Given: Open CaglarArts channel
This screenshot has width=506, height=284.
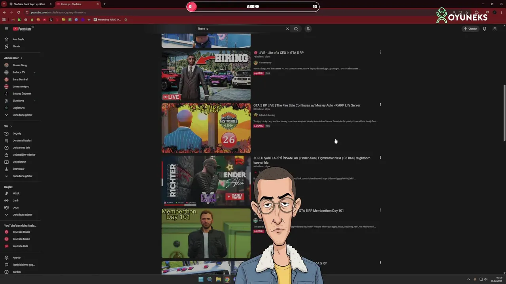Looking at the screenshot, I should pyautogui.click(x=19, y=108).
